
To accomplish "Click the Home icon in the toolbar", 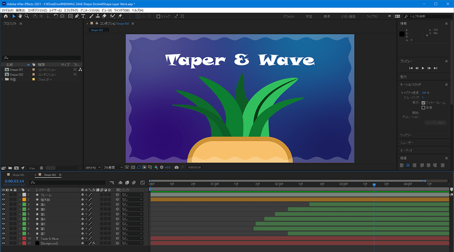I will click(5, 16).
